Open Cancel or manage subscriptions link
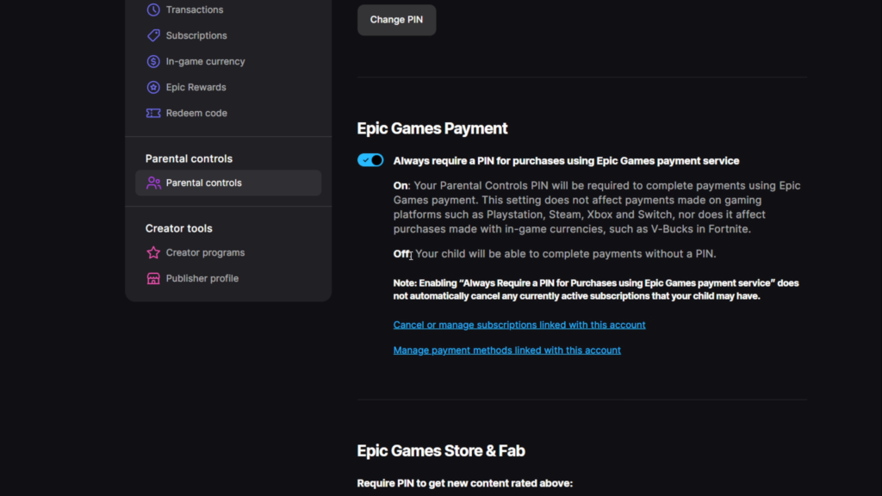The height and width of the screenshot is (496, 882). (x=519, y=325)
